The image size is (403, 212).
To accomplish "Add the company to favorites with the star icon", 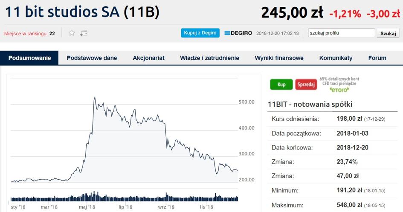I will point(72,33).
